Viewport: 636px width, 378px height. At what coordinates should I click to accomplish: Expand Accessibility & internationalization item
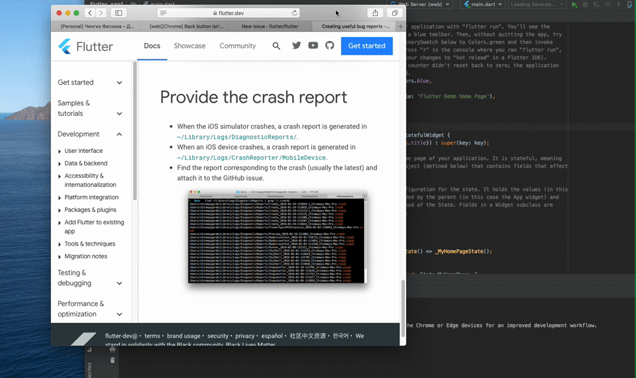click(87, 180)
